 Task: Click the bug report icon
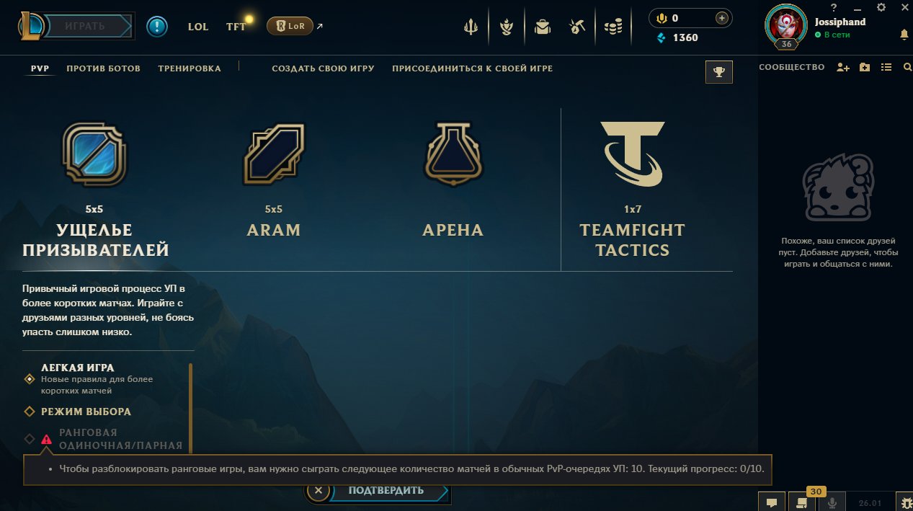904,502
